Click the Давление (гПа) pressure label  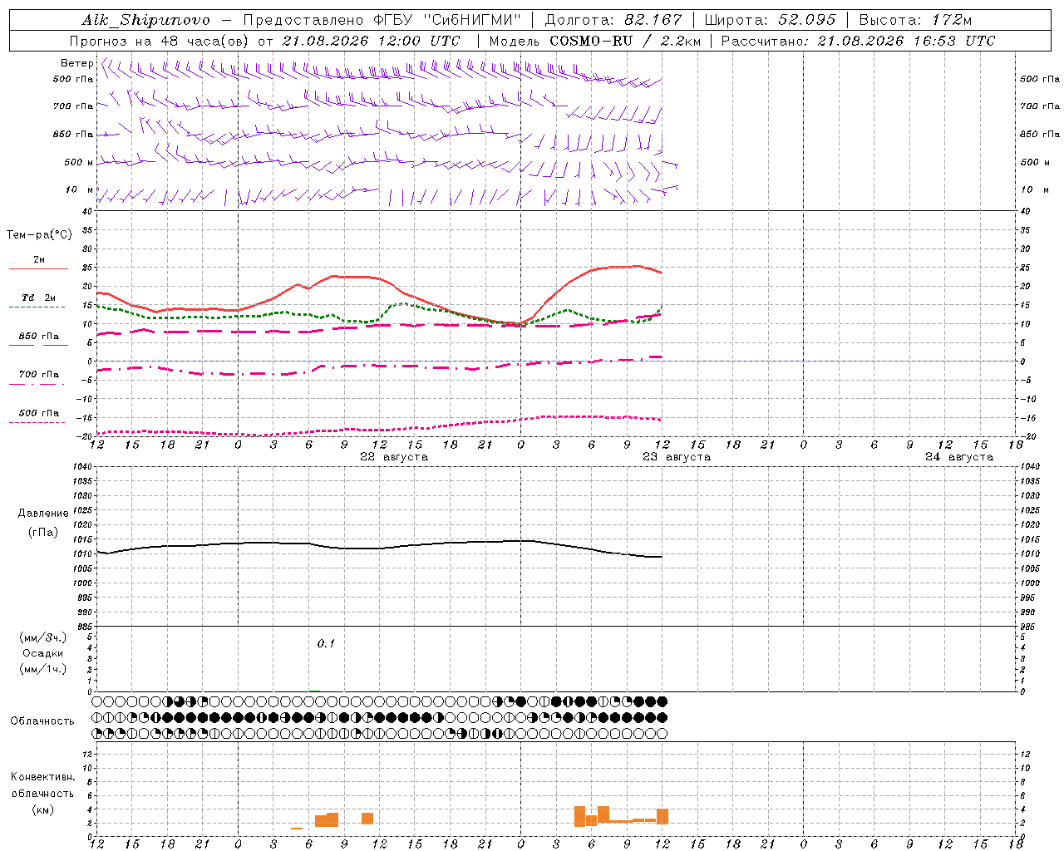pyautogui.click(x=43, y=522)
